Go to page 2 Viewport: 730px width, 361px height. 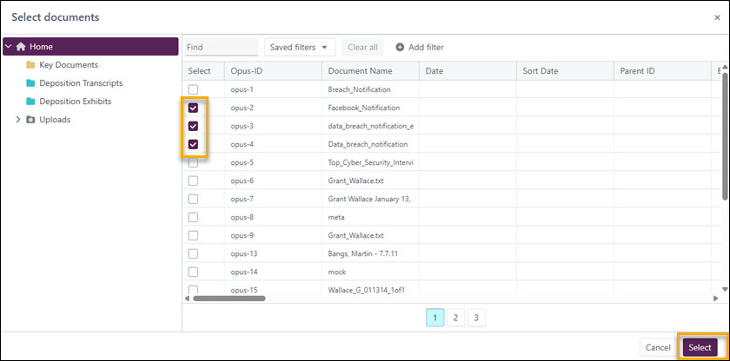[455, 318]
